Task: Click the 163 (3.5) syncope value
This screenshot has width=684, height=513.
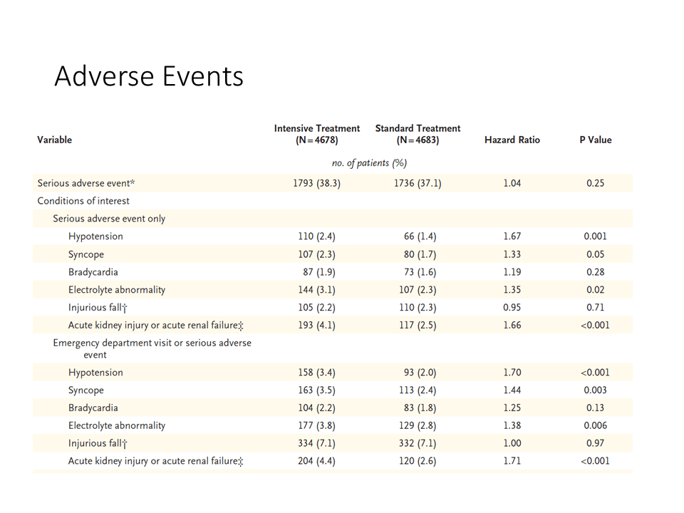Action: point(316,390)
